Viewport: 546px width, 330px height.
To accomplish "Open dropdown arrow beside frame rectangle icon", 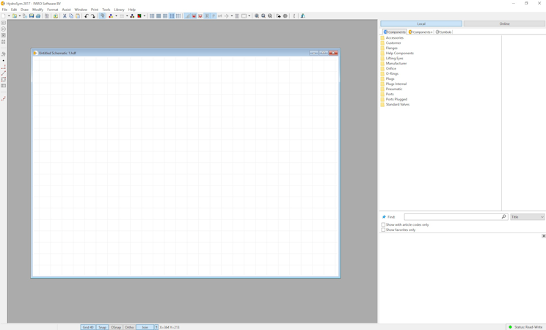I will [249, 16].
